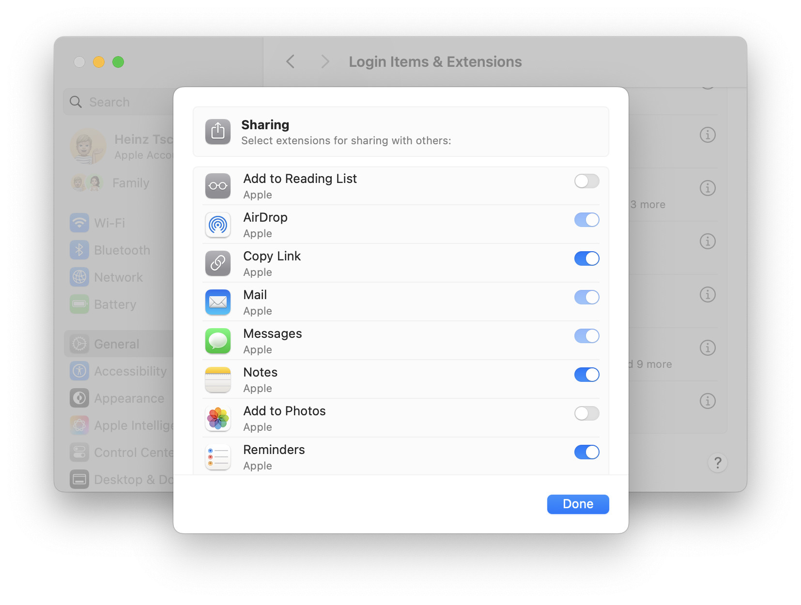Click the Wi-Fi sidebar icon
Screen dimensions: 801x605
pos(79,223)
